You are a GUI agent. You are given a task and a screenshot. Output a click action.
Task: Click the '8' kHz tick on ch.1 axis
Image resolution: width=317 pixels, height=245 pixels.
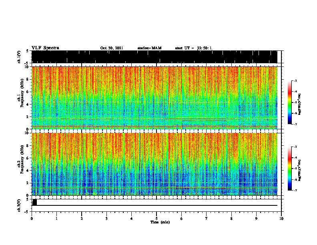tap(28, 79)
